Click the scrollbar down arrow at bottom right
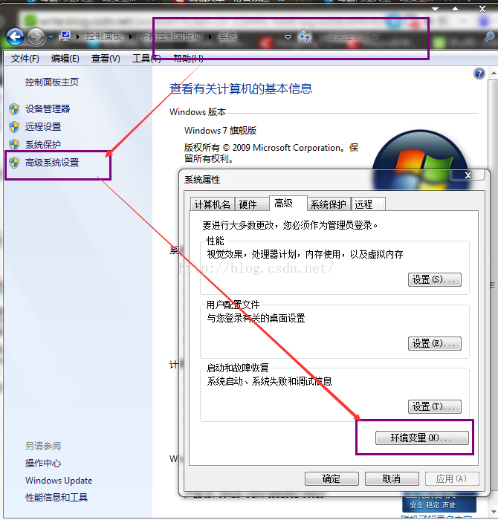 [494, 512]
